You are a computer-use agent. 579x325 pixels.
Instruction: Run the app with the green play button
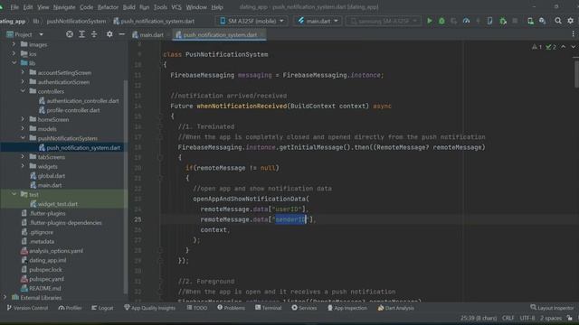coord(430,21)
